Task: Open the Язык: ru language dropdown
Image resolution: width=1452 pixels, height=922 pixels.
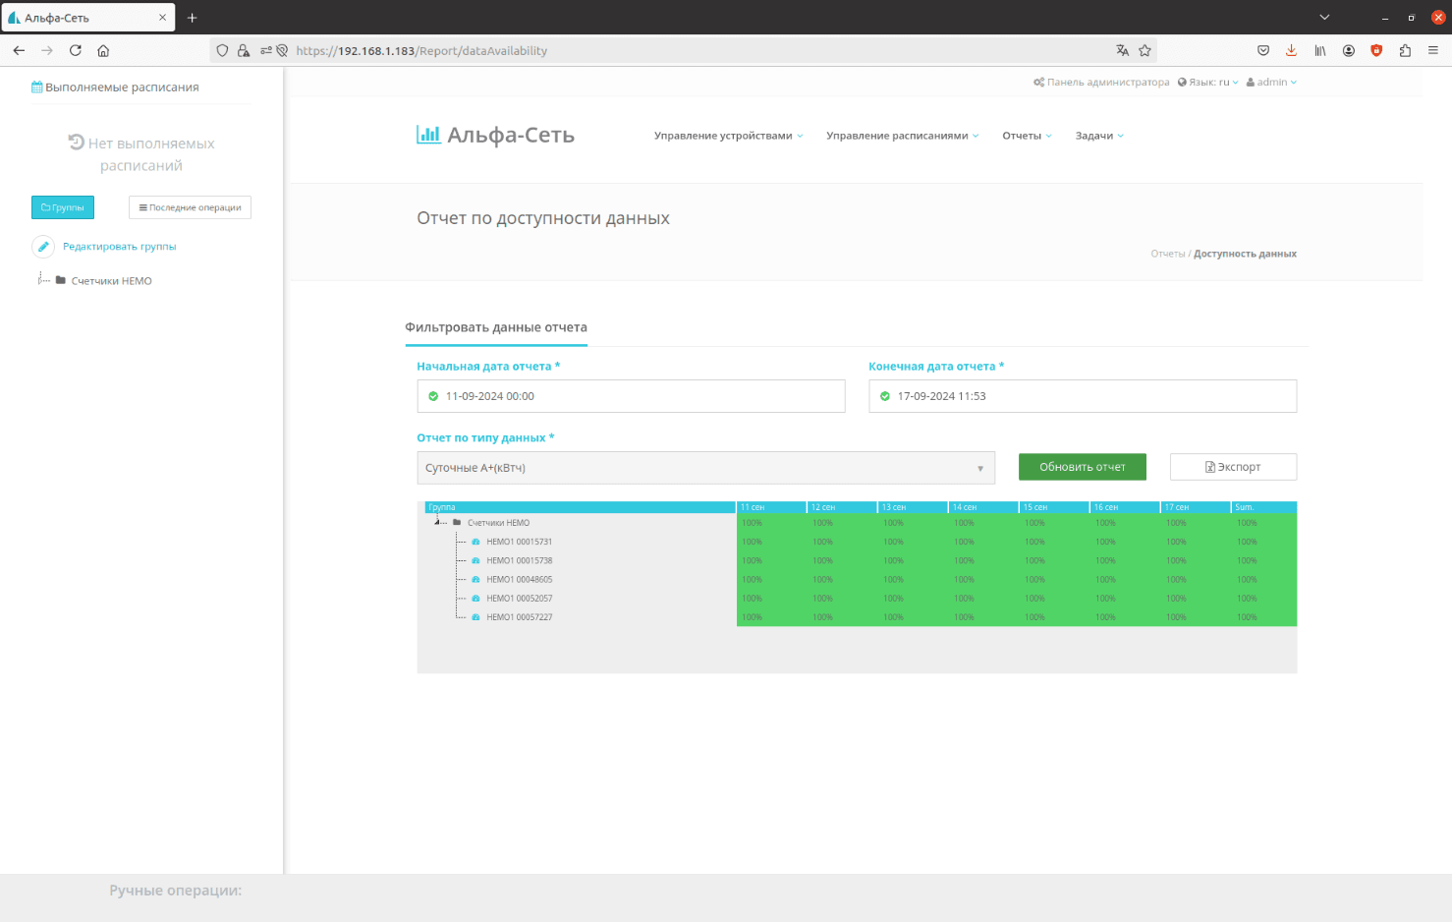Action: pos(1208,83)
